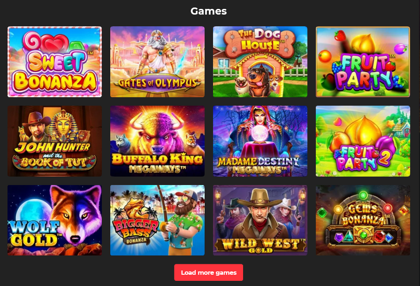Open Wild West Gold game tile

(260, 220)
